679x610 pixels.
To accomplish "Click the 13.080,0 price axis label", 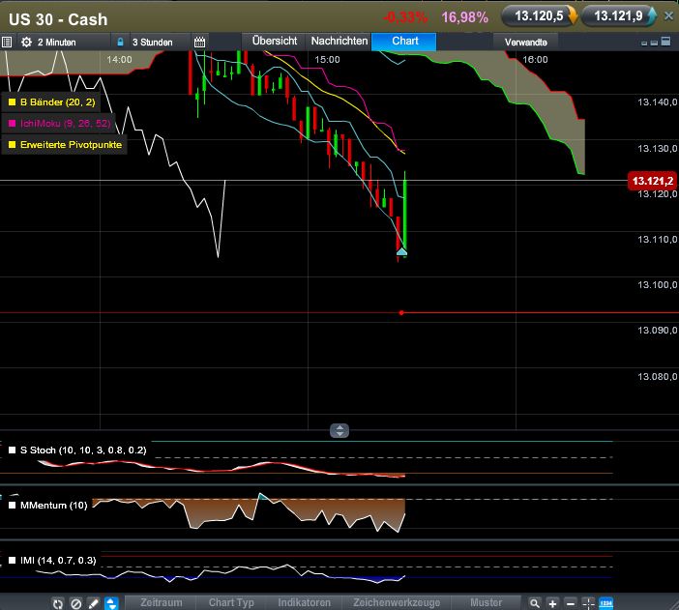I will click(658, 376).
